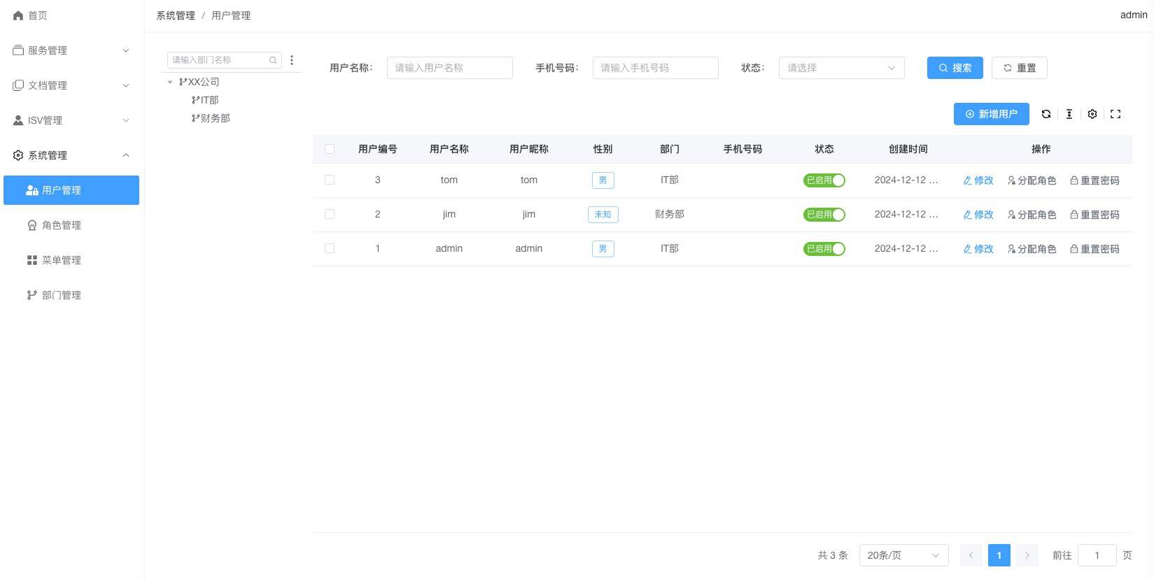Click 重置密码 for user tom
Image resolution: width=1154 pixels, height=579 pixels.
[1095, 180]
